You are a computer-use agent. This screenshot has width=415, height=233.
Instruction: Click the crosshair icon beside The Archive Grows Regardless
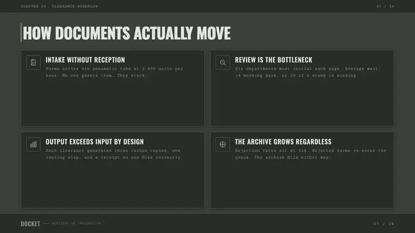[x=223, y=144]
